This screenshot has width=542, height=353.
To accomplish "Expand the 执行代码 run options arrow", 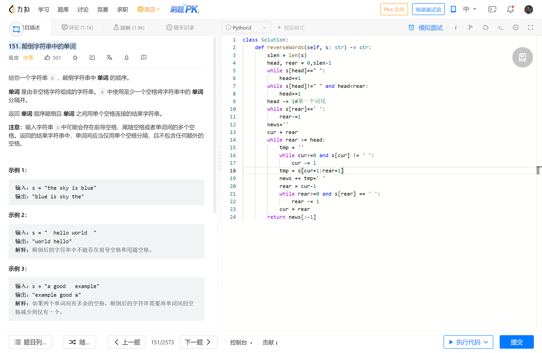I will [486, 342].
